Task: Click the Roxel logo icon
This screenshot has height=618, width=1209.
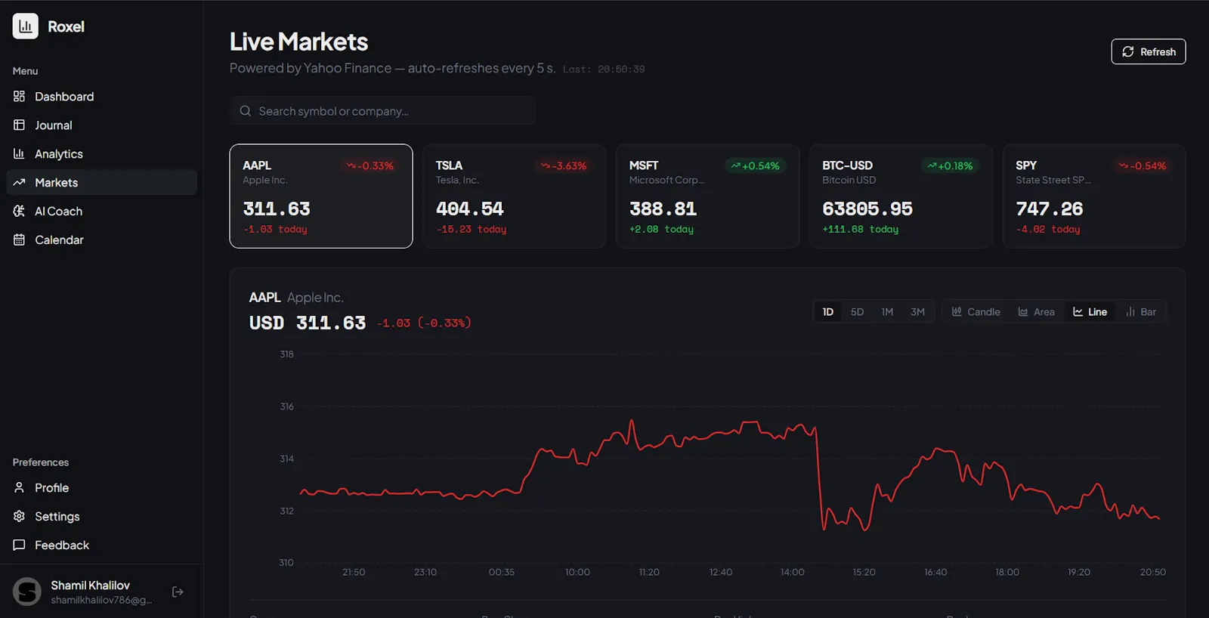Action: pyautogui.click(x=26, y=26)
